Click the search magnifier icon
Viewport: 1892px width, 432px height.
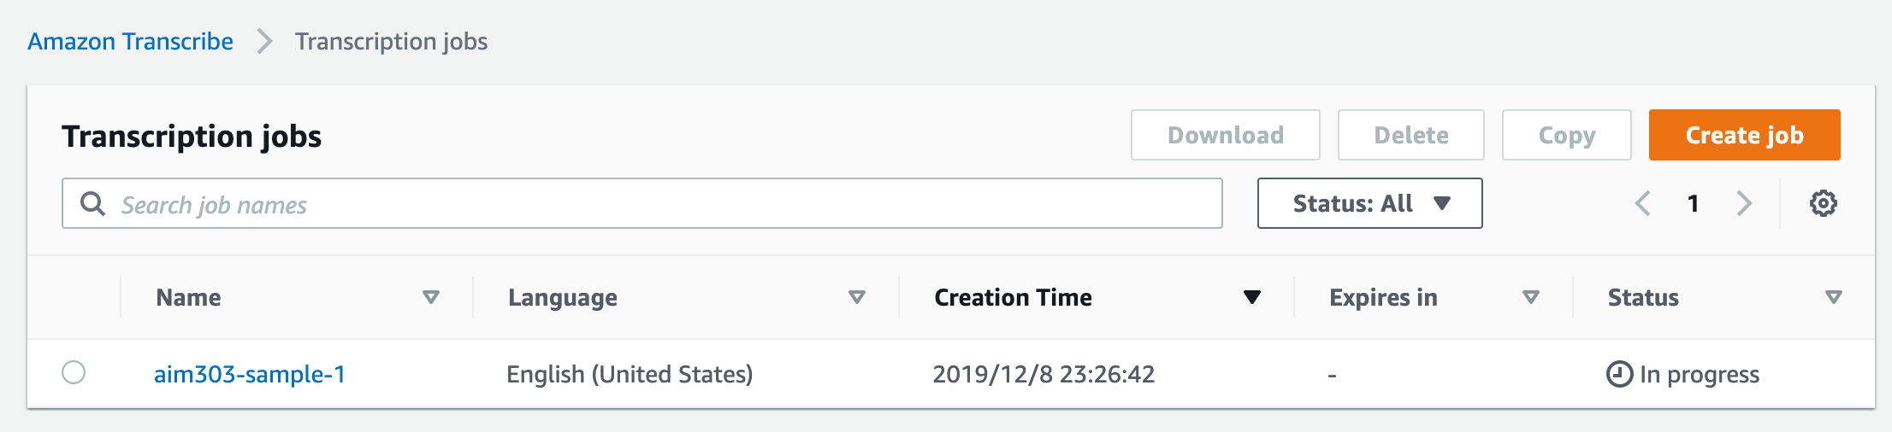click(92, 203)
